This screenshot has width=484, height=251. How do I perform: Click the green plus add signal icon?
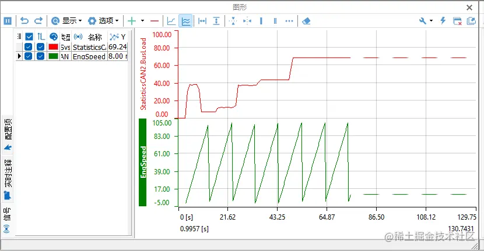[132, 21]
